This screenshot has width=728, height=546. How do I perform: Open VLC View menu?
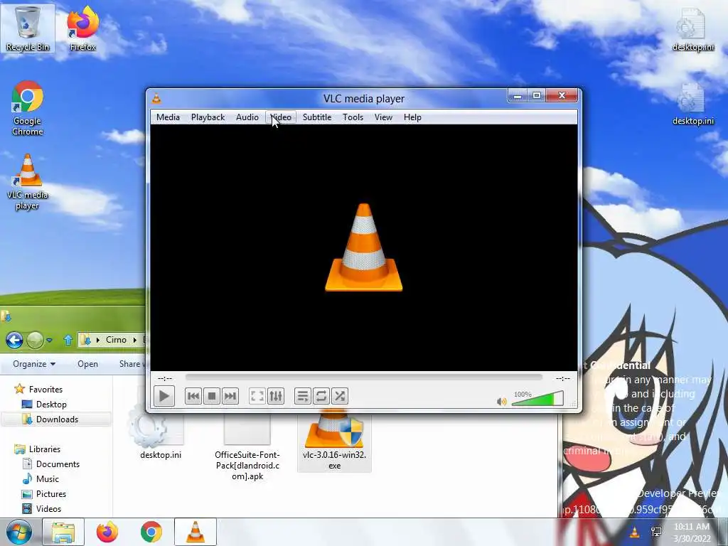383,117
